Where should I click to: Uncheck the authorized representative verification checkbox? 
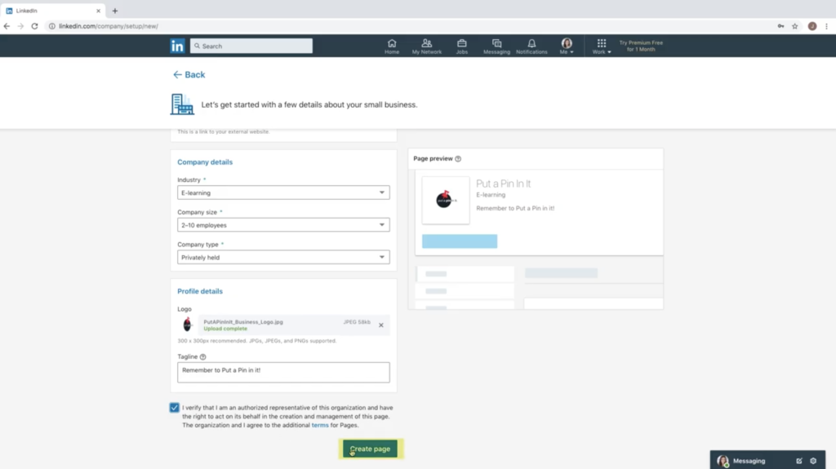[x=175, y=408]
